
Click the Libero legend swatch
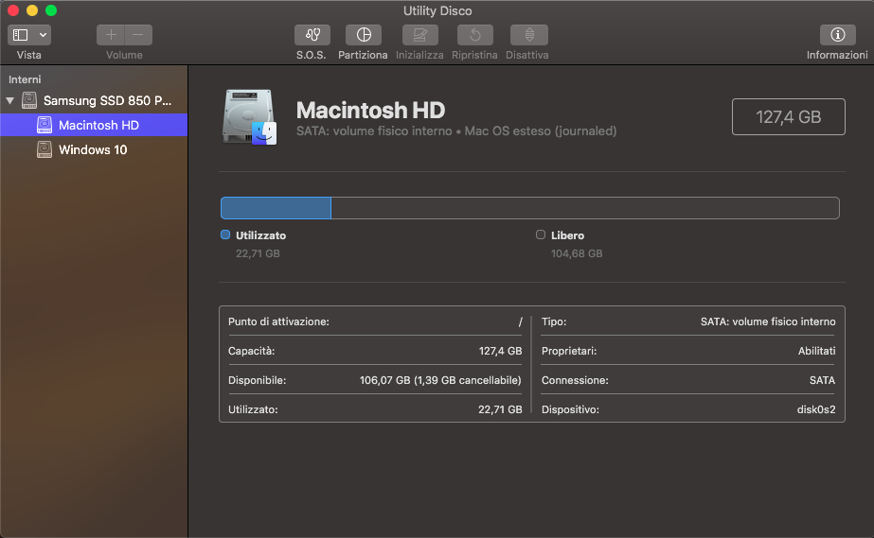tap(541, 234)
